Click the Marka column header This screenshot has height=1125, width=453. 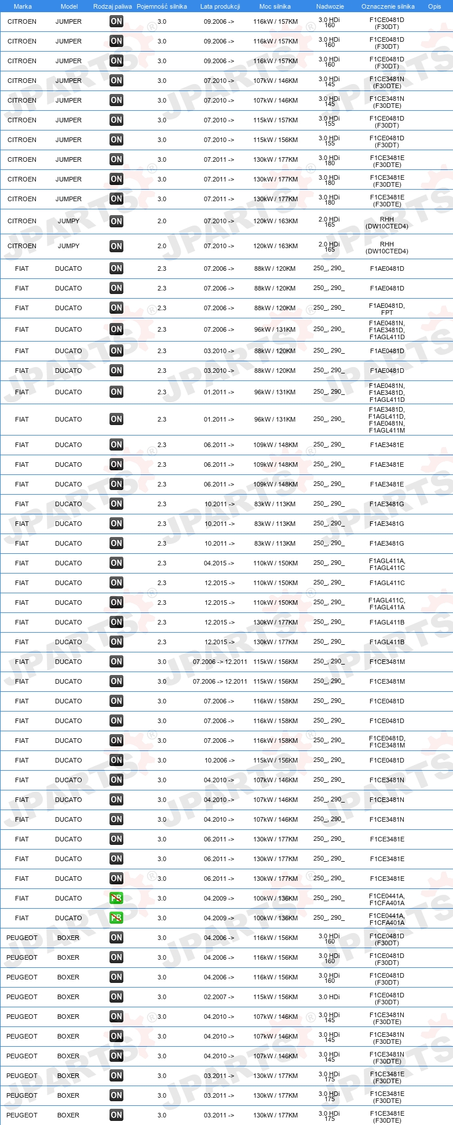23,6
